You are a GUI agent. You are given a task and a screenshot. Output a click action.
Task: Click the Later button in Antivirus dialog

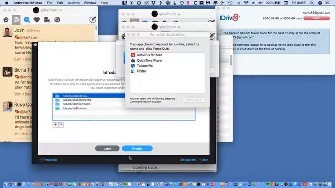click(107, 148)
